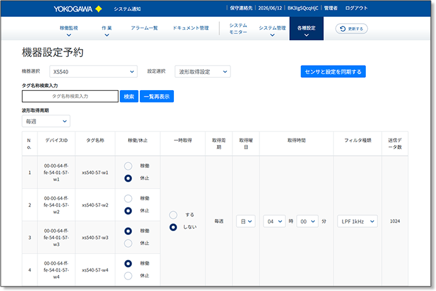Open 設定選択 dropdown showing 波形取得設定
The width and height of the screenshot is (436, 291).
coord(202,71)
